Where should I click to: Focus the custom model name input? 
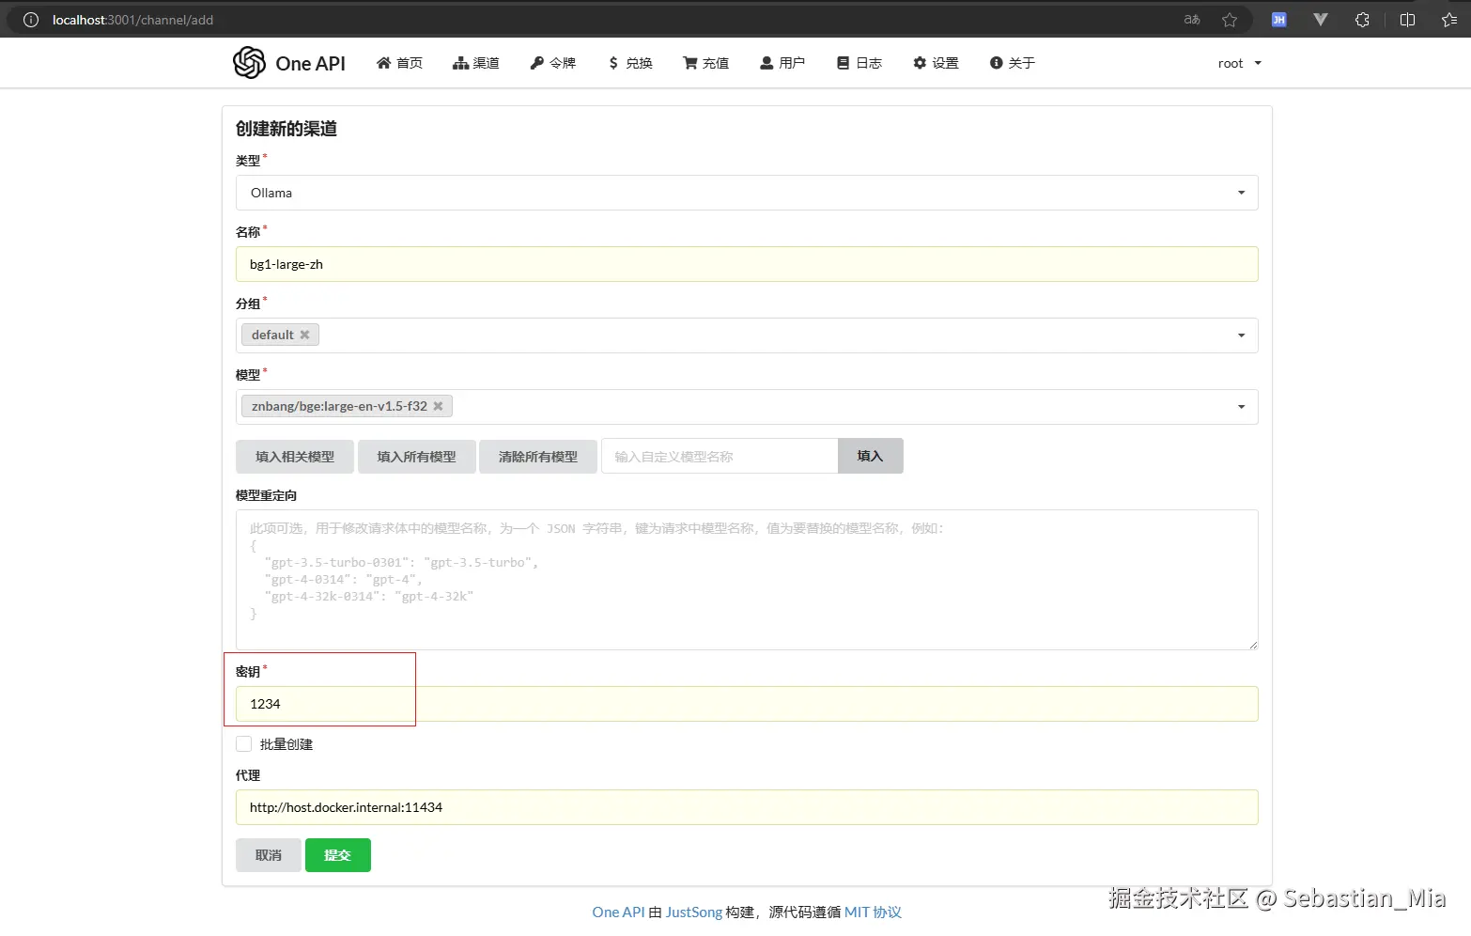point(720,457)
